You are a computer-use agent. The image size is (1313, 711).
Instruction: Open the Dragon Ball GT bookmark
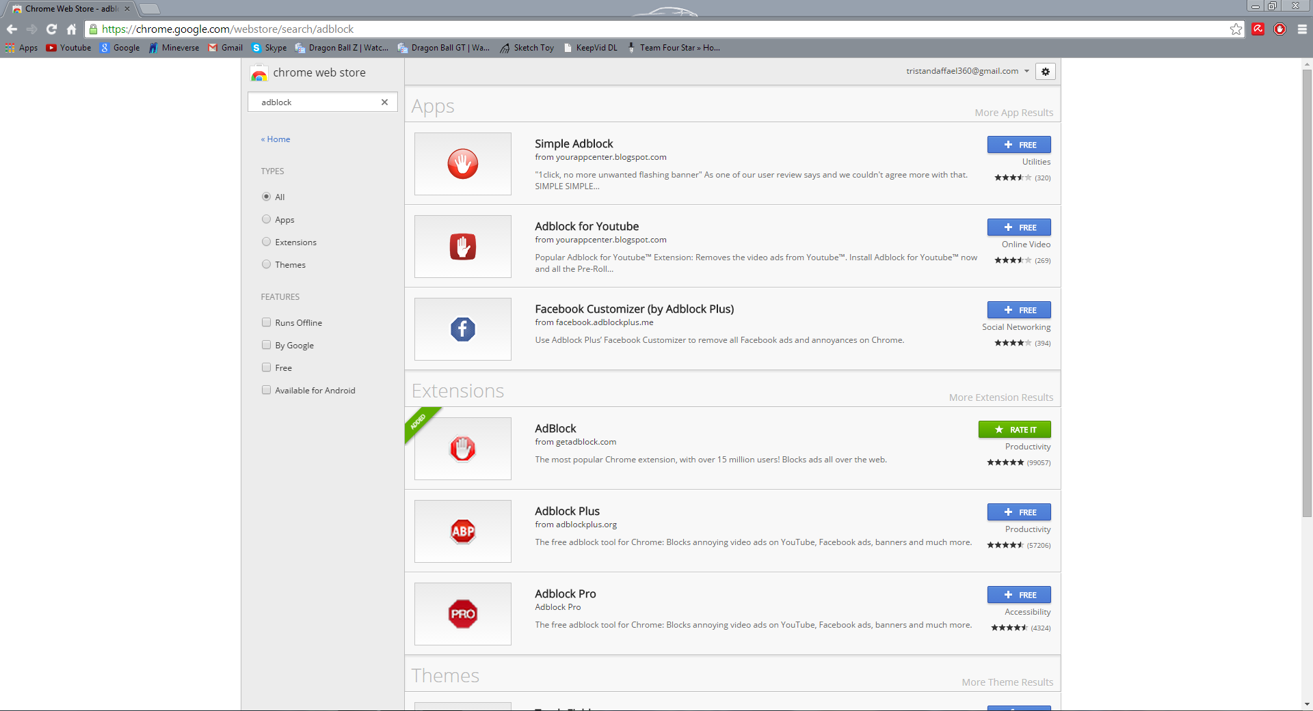click(443, 48)
